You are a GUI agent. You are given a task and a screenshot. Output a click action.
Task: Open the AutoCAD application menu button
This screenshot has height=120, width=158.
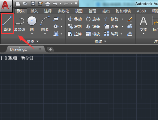[6, 6]
